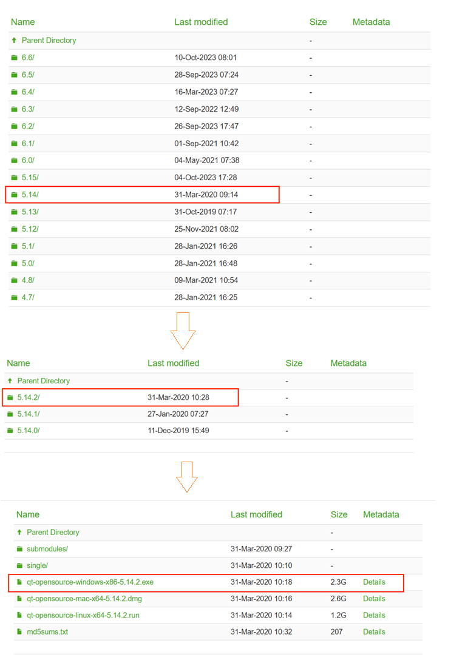Screen dimensions: 465x663
Task: Click folder icon beside 6.1/
Action: [15, 143]
